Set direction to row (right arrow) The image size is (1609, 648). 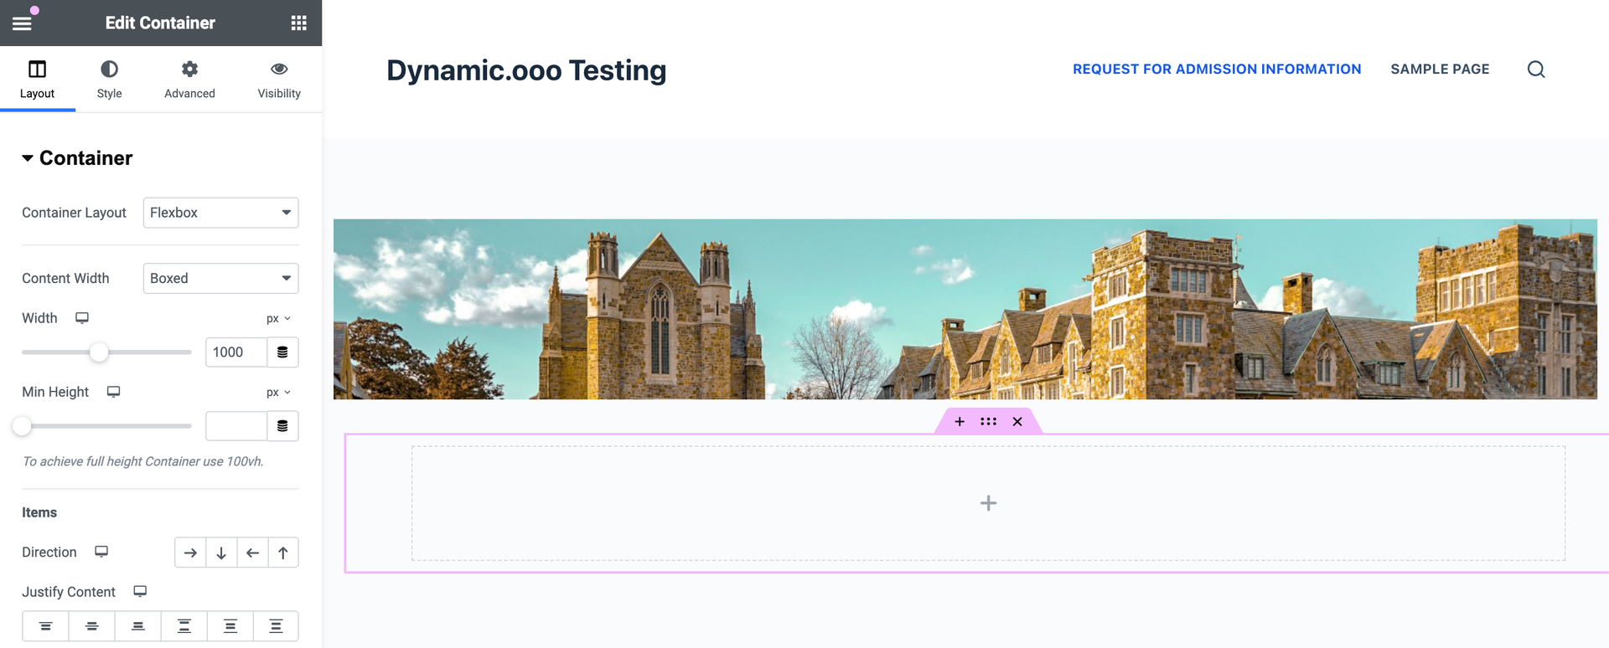(190, 553)
